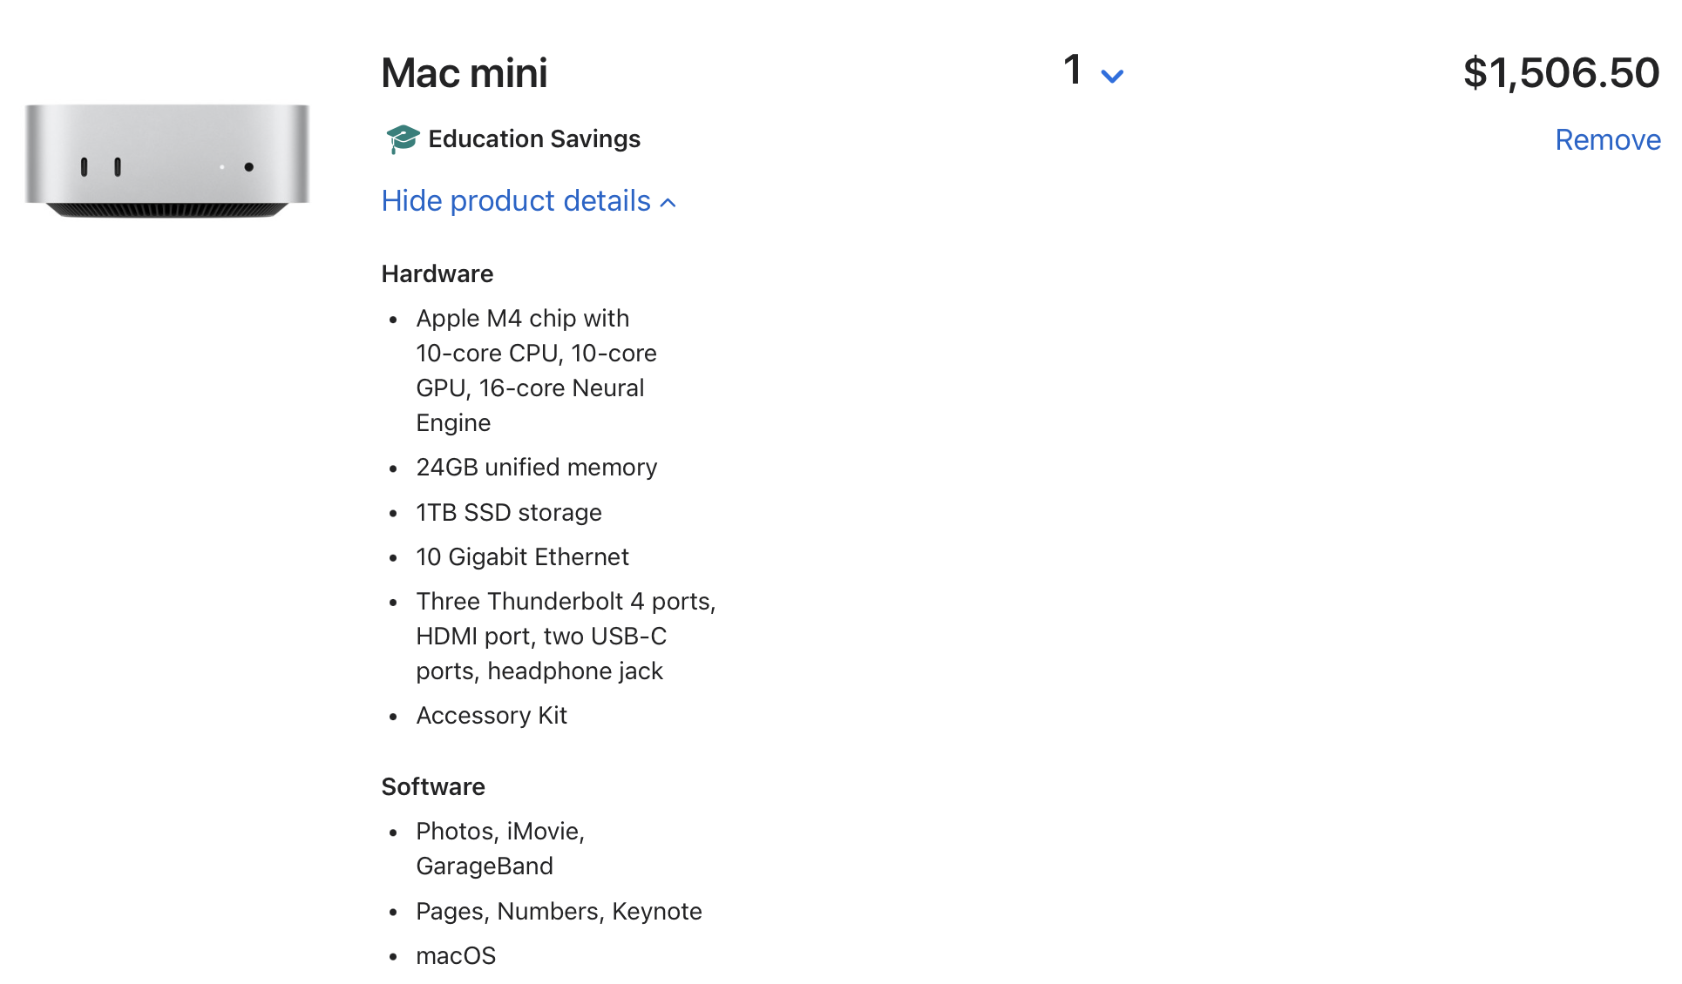Image resolution: width=1682 pixels, height=984 pixels.
Task: Click the Apple M4 chip specification text
Action: 536,370
